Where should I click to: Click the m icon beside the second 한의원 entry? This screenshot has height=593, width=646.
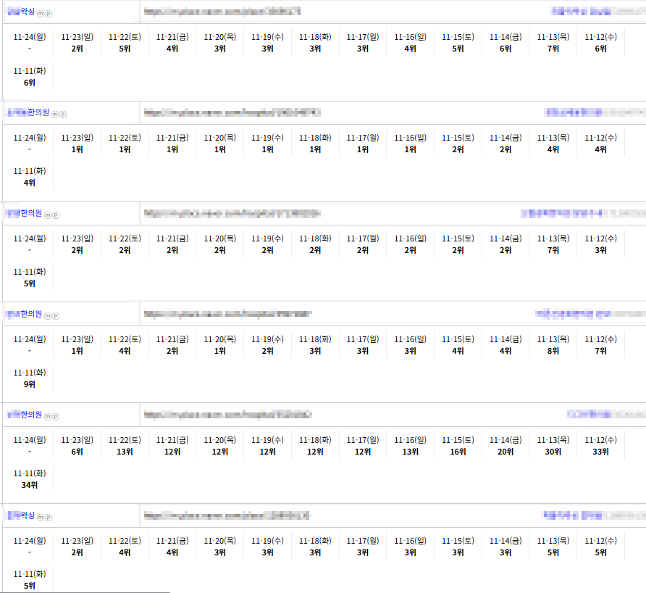[48, 215]
